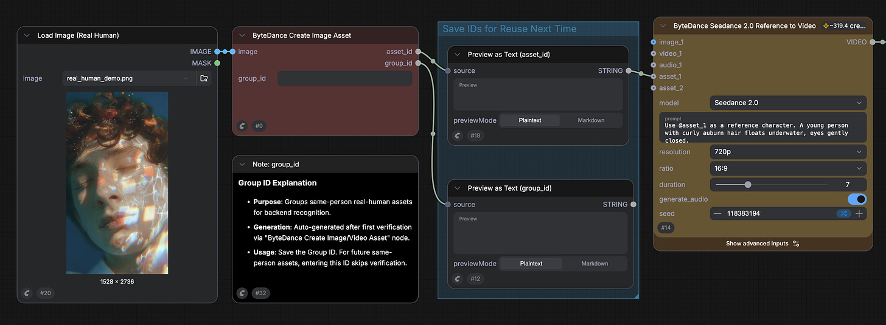Click the Preview text area in group_id node
The height and width of the screenshot is (325, 886).
[540, 233]
